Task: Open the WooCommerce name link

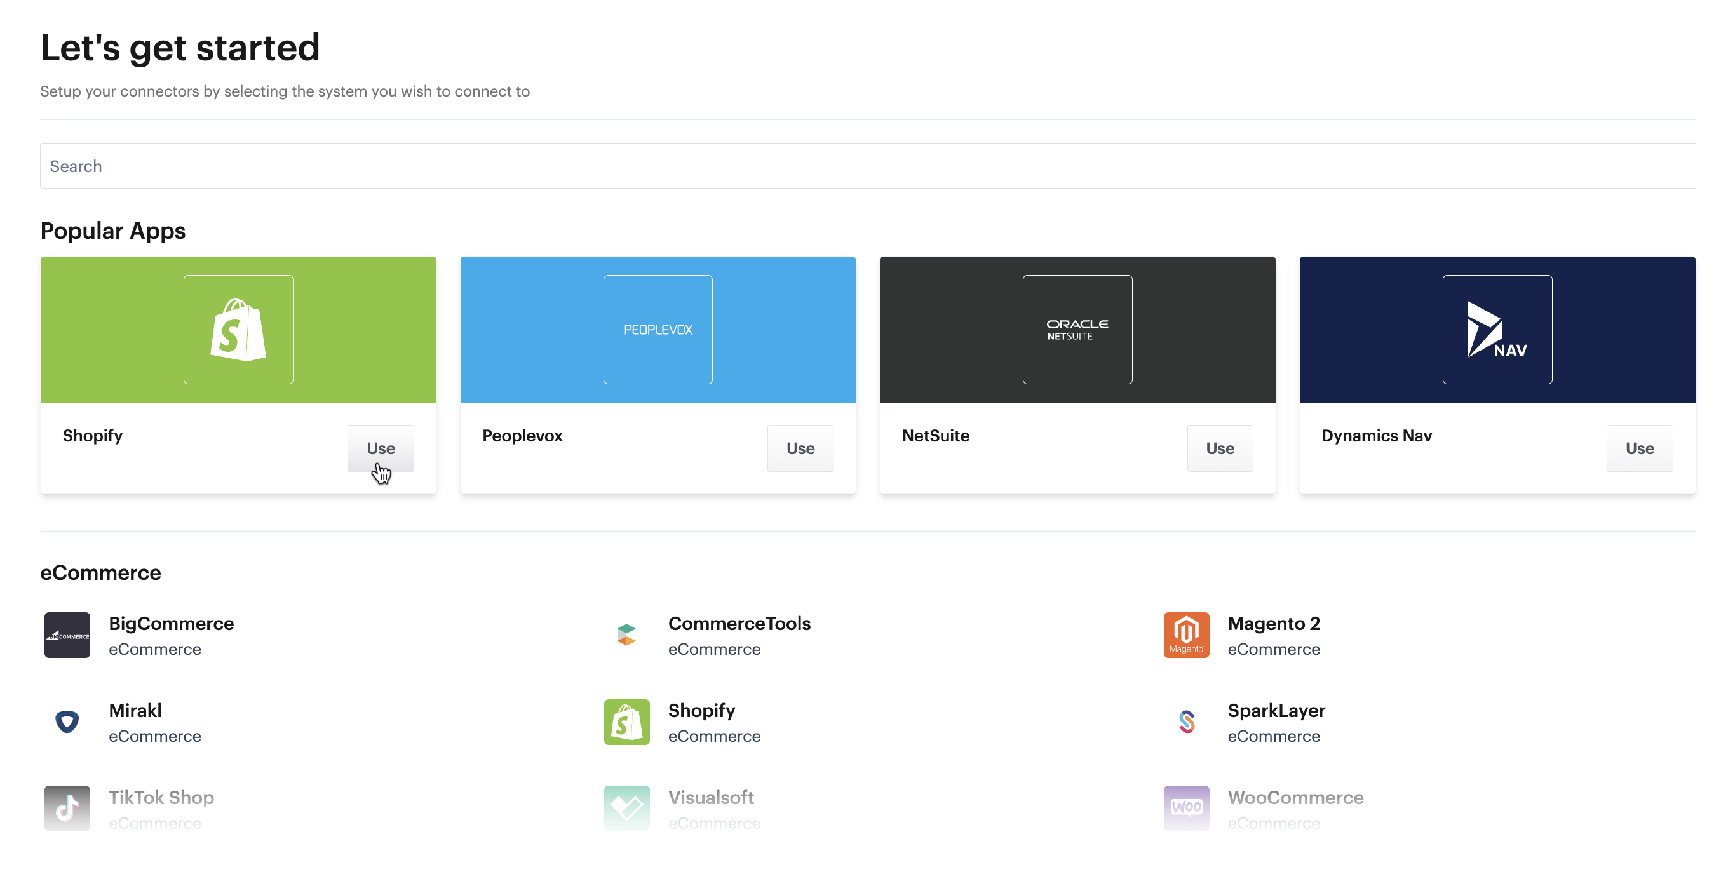Action: (x=1295, y=797)
